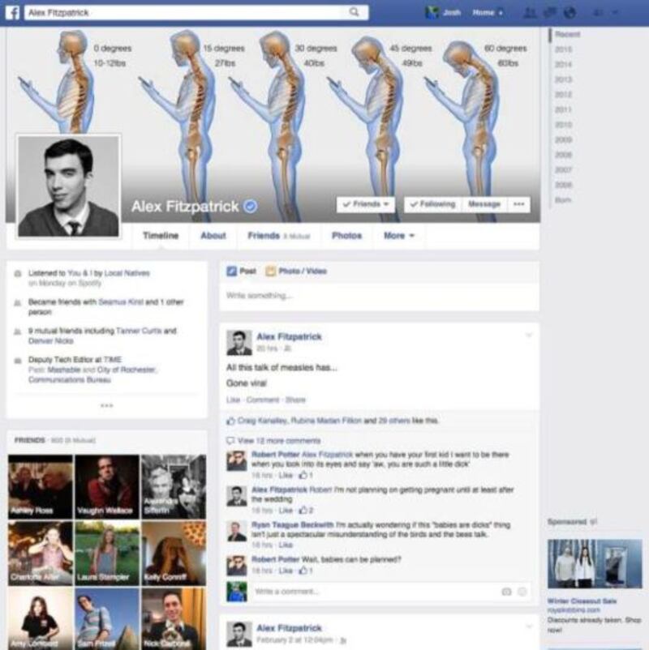Click the camera icon in comment box
The width and height of the screenshot is (649, 650).
pyautogui.click(x=506, y=592)
